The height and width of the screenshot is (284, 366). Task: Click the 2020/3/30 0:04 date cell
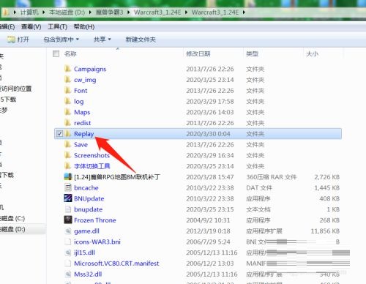coord(208,133)
